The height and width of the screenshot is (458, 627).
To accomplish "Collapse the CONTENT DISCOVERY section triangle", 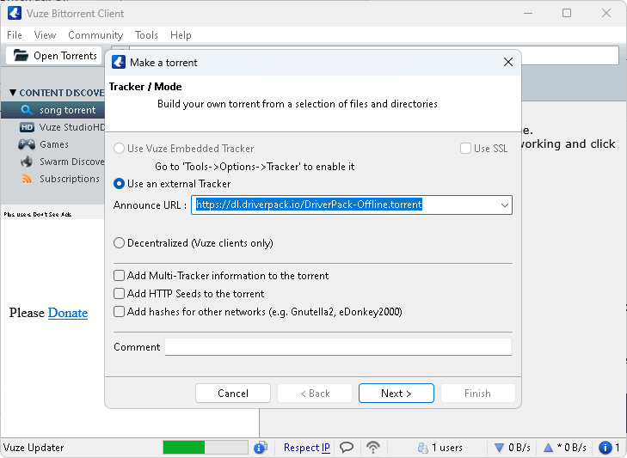I will pos(13,93).
